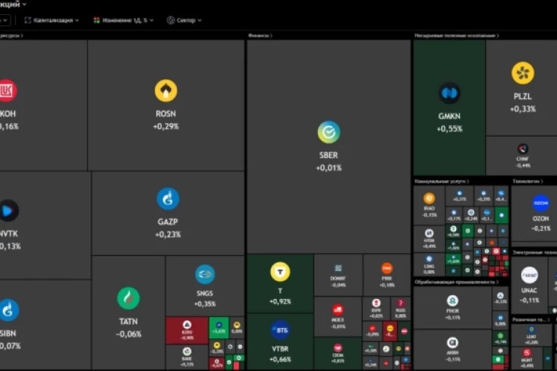Select the CHMF Severstal logo
This screenshot has height=371, width=557.
click(x=523, y=148)
